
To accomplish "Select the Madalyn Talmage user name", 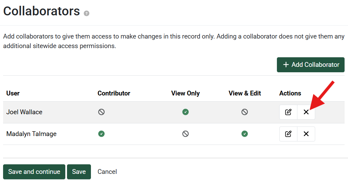I will click(x=31, y=134).
